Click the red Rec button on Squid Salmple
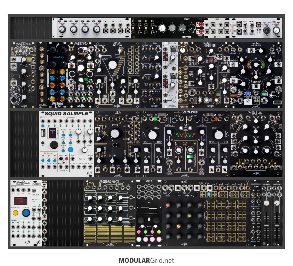The width and height of the screenshot is (293, 266). pyautogui.click(x=67, y=159)
